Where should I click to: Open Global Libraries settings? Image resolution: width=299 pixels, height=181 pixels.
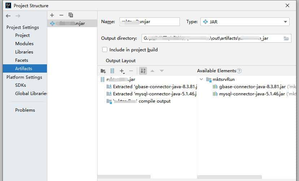tap(31, 94)
